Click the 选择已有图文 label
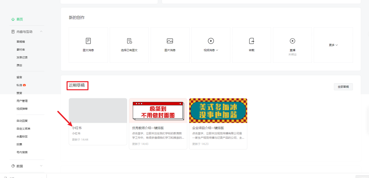The height and width of the screenshot is (178, 369). tap(129, 50)
